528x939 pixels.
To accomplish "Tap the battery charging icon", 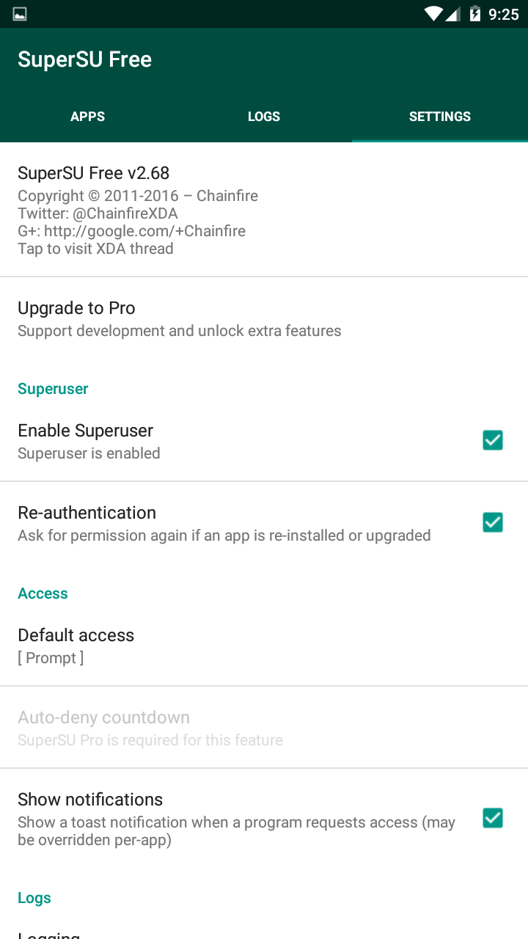I will 475,14.
